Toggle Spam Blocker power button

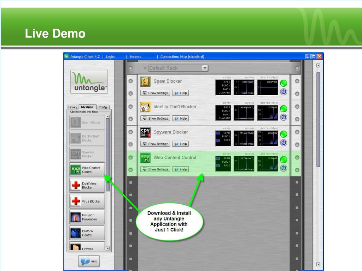click(284, 92)
